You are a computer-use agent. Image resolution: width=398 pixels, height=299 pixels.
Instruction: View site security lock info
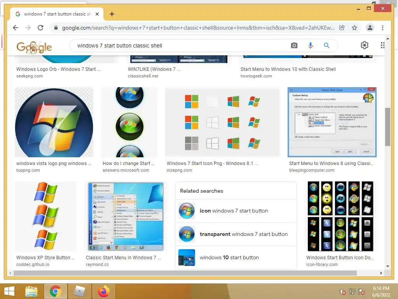pos(56,28)
